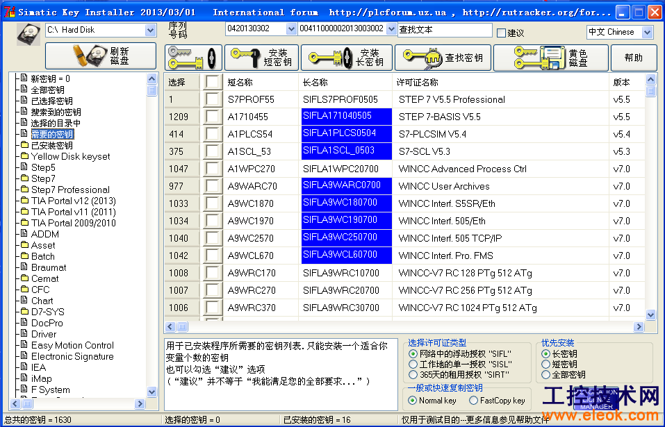Click folder icon for 已安装密钥

click(24, 145)
